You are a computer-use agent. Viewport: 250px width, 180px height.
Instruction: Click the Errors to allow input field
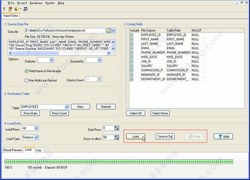(108, 137)
